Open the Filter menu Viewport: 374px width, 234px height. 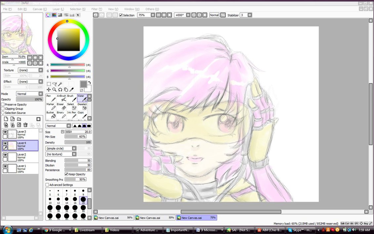point(96,9)
